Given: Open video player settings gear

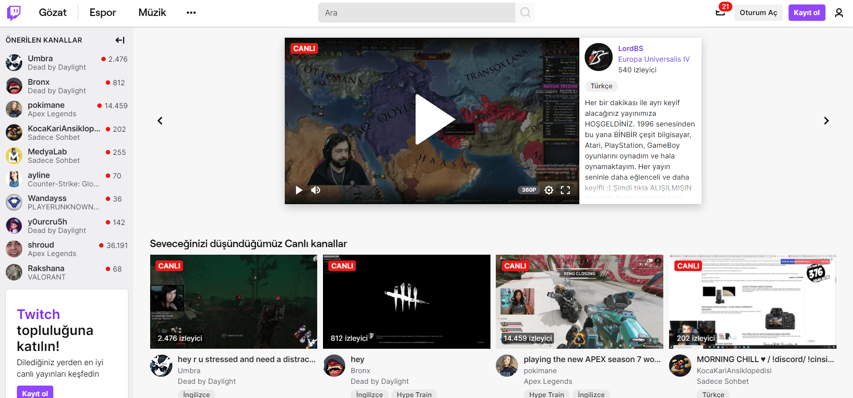Looking at the screenshot, I should tap(549, 190).
